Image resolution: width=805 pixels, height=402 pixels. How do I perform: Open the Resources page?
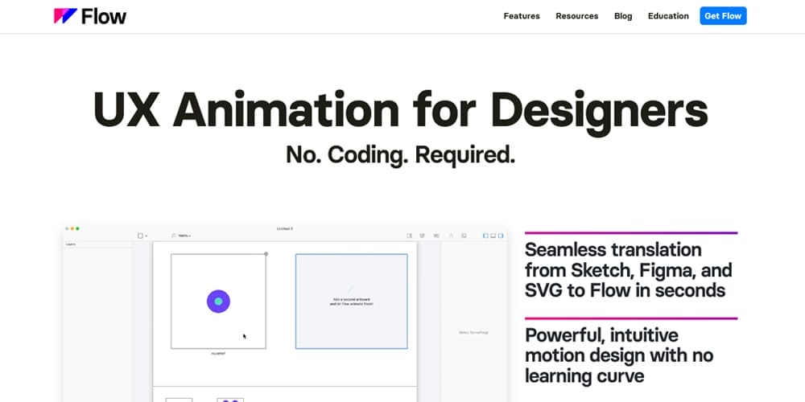tap(576, 16)
